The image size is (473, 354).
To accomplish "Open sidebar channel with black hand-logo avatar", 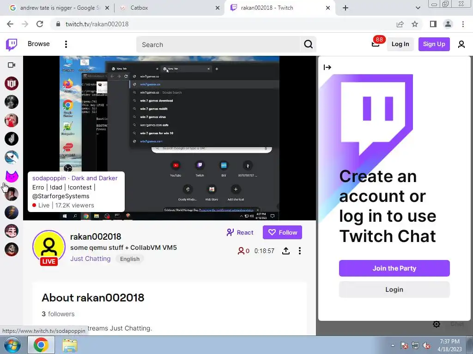I will point(12,139).
